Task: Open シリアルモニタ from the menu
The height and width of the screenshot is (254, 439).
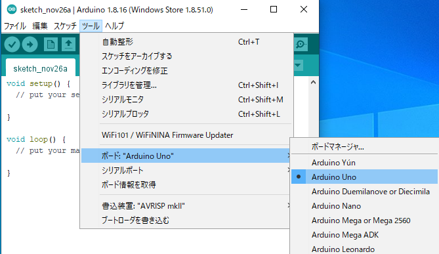Action: point(186,100)
